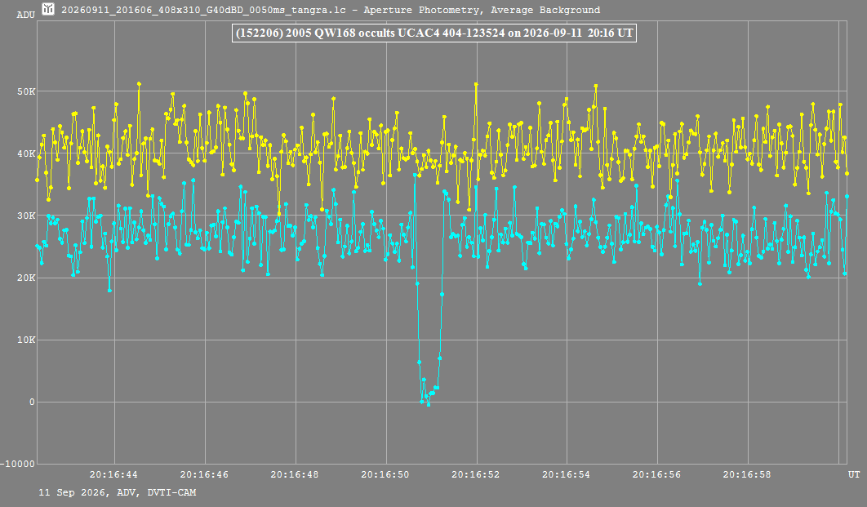Click the occultation title box text
This screenshot has width=867, height=507.
pyautogui.click(x=434, y=33)
